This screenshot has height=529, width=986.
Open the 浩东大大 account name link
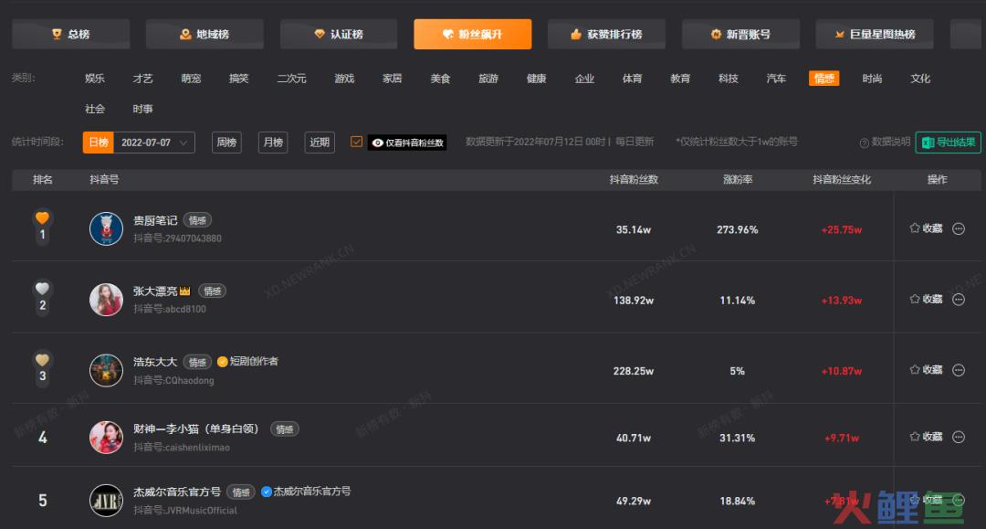[x=155, y=363]
